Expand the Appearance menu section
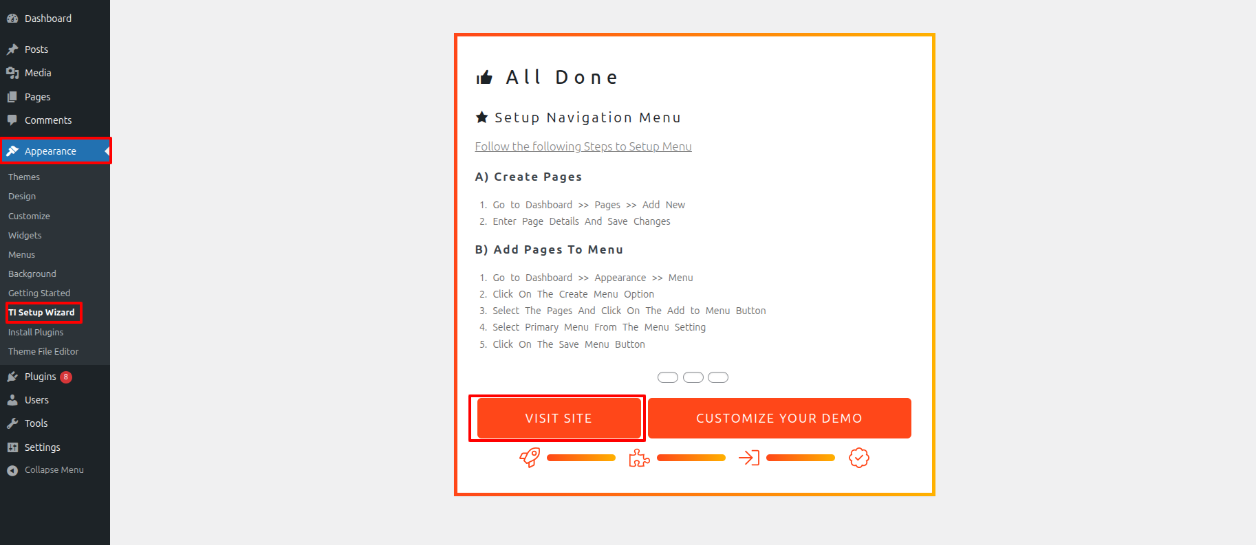Viewport: 1256px width, 545px height. click(50, 151)
